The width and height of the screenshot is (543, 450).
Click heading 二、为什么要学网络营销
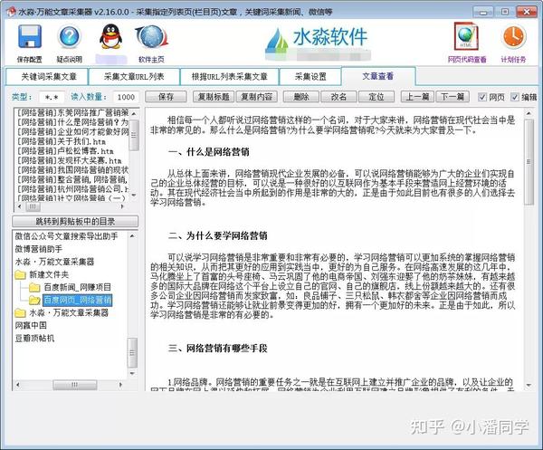click(218, 236)
